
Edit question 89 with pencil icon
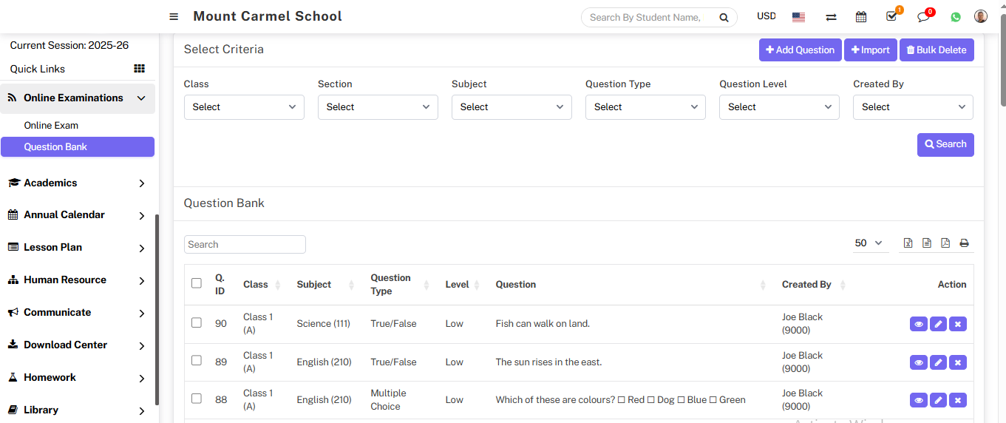click(x=938, y=362)
